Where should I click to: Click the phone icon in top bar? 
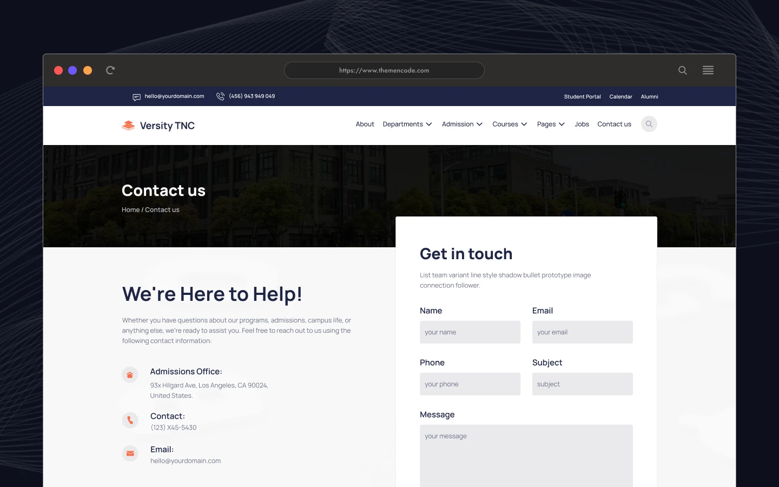220,96
